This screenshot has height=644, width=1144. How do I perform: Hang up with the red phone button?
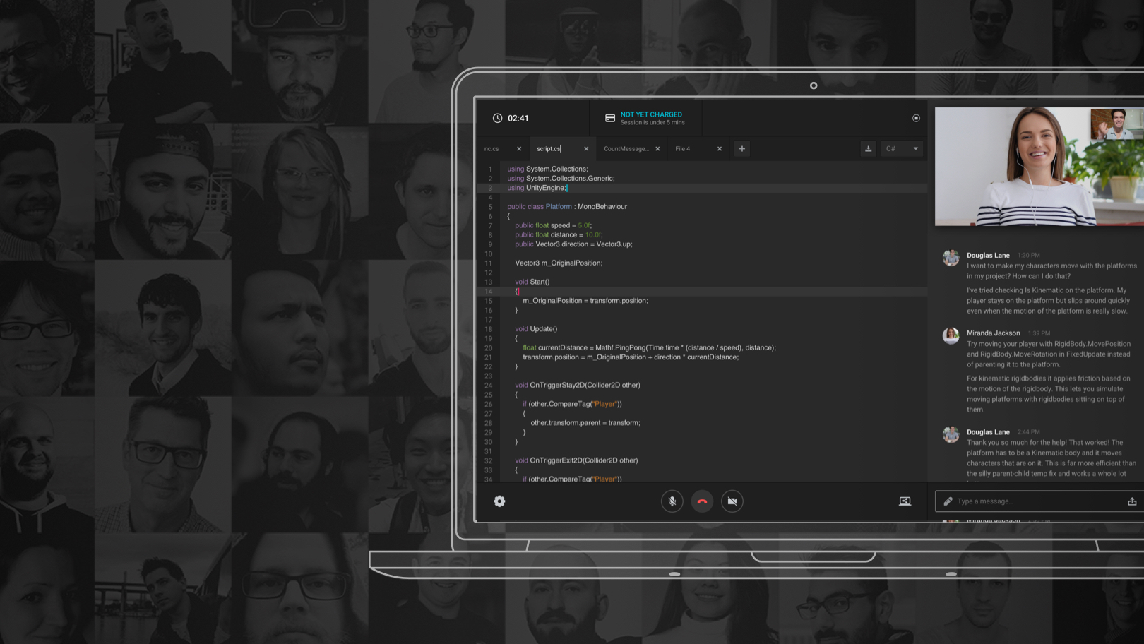tap(702, 501)
